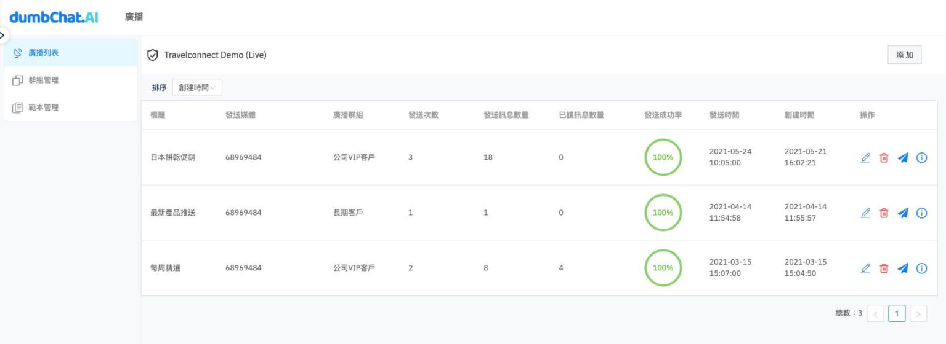Click 100% success rate circle for 日本餅乾促銷
The image size is (946, 344).
click(663, 157)
